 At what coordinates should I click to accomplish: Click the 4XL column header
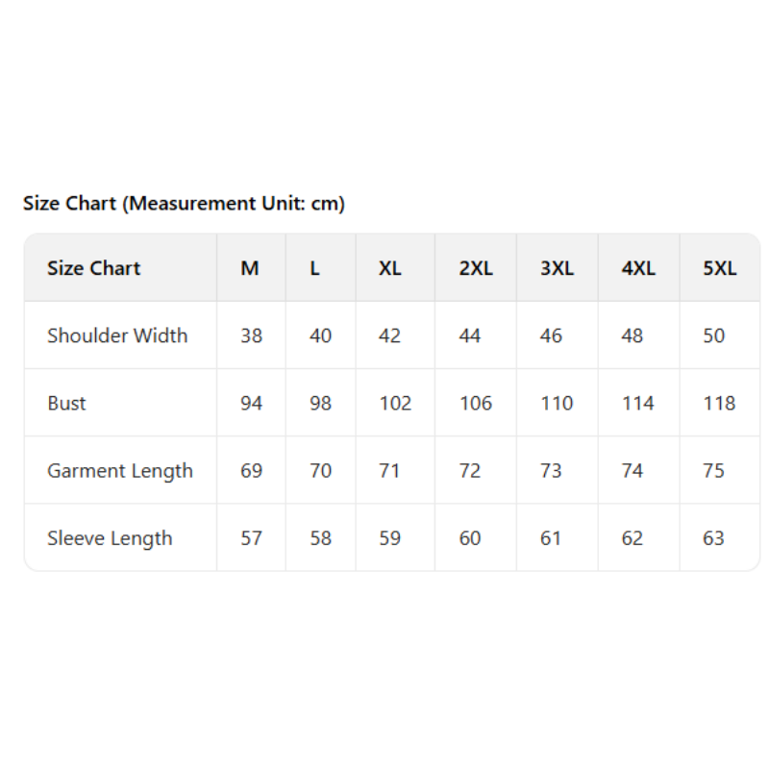click(638, 268)
